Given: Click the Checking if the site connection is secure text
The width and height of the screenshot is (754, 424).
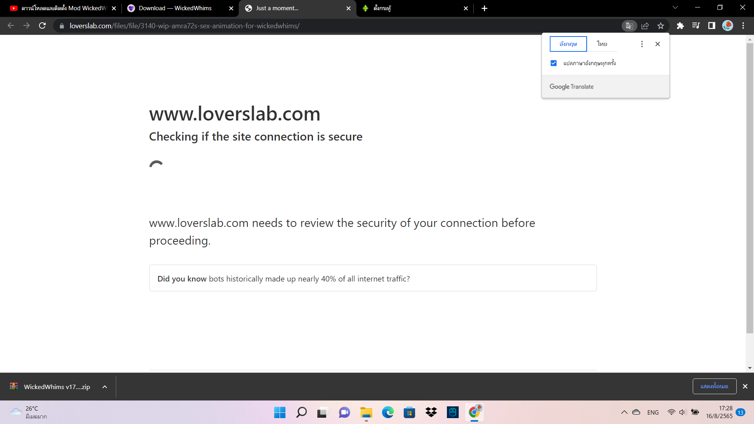Looking at the screenshot, I should coord(256,137).
